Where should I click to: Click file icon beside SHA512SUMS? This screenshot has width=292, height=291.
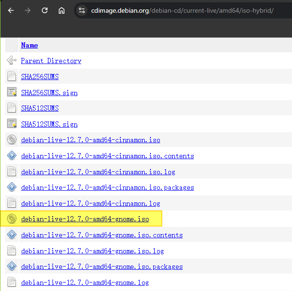coord(12,108)
